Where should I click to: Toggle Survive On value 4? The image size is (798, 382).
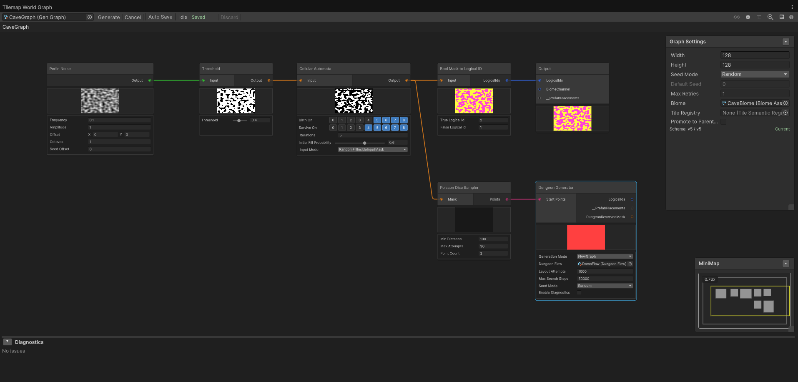(x=369, y=128)
